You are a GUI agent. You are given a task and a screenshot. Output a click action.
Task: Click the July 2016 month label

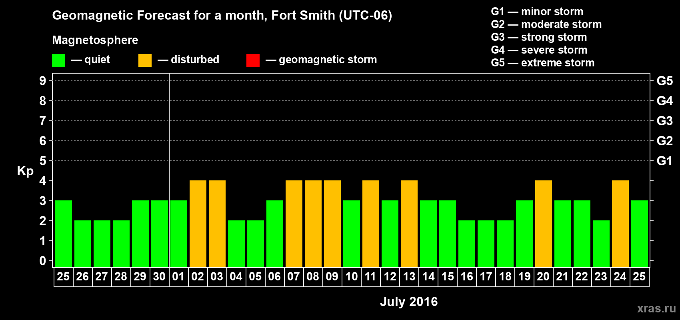(x=409, y=302)
